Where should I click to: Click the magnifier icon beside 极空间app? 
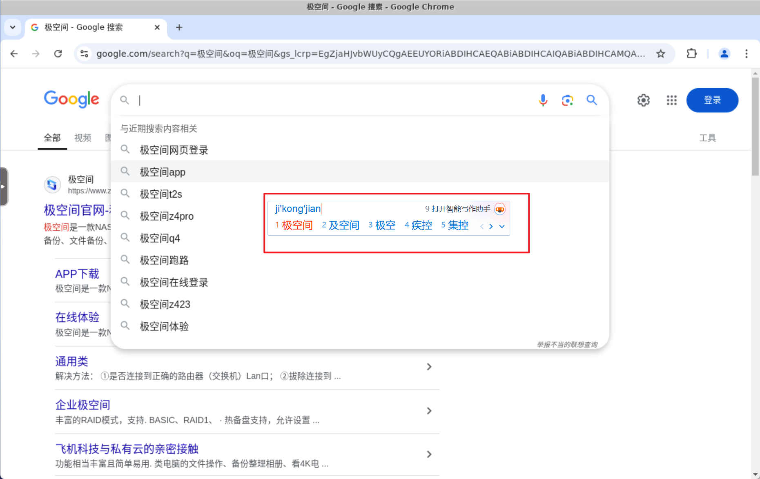coord(125,171)
